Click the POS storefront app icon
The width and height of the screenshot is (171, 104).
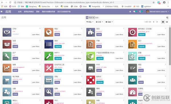coord(91,68)
